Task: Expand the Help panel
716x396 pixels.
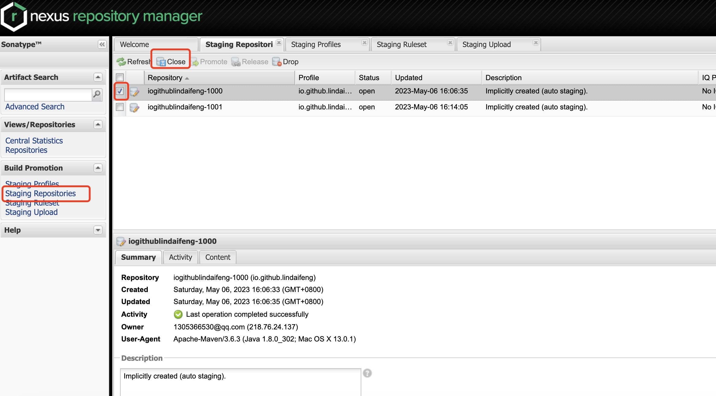Action: click(98, 230)
